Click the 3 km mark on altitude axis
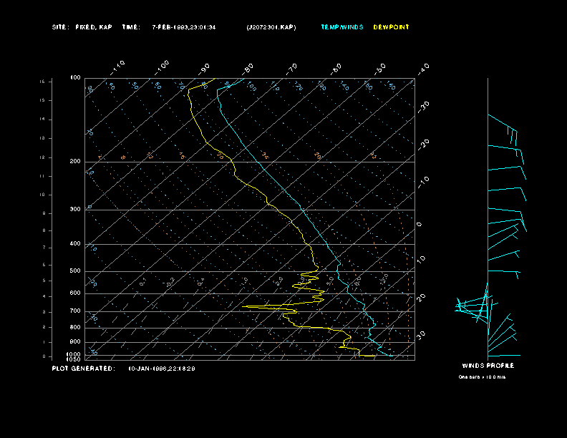This screenshot has width=567, height=438. coord(44,312)
